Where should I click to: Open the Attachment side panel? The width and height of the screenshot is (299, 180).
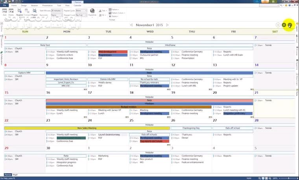click(x=297, y=79)
